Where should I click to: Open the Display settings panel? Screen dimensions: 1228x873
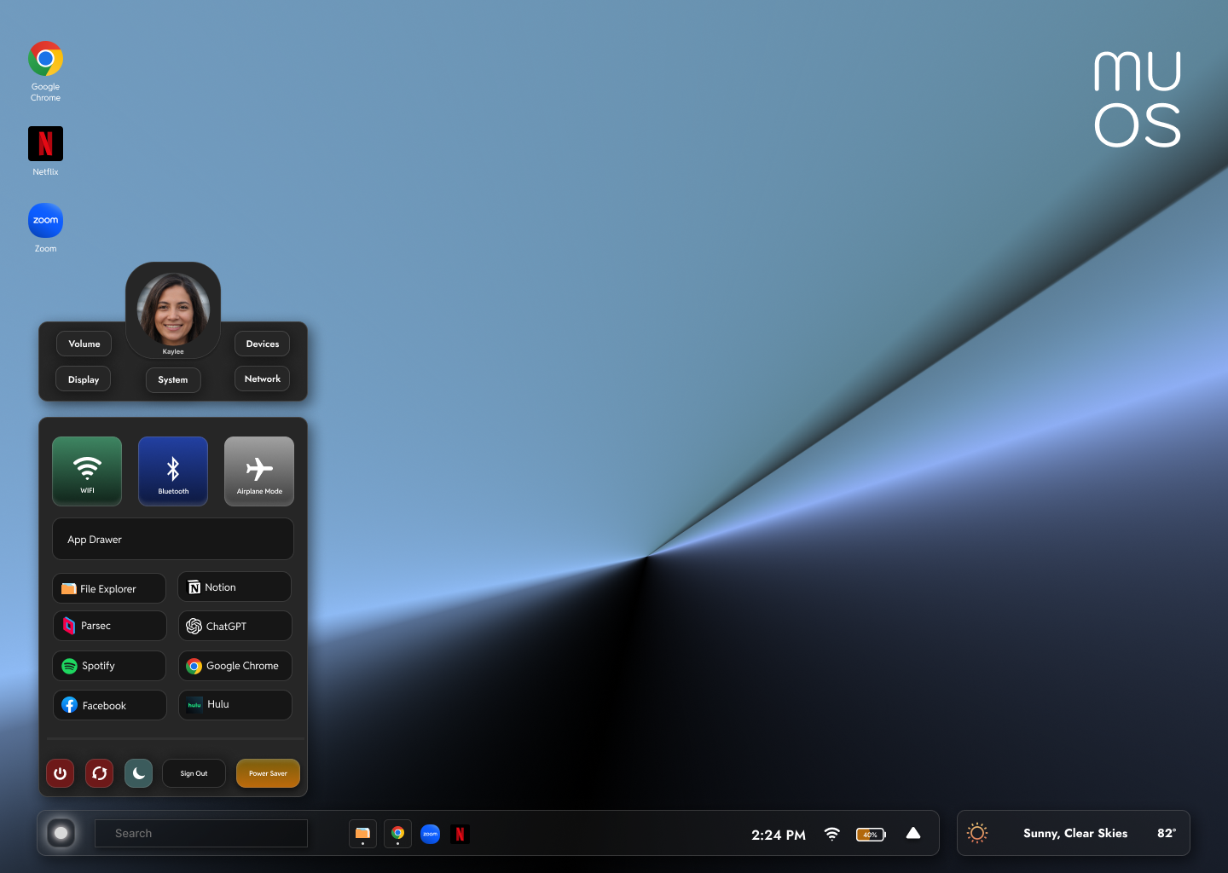click(x=83, y=379)
